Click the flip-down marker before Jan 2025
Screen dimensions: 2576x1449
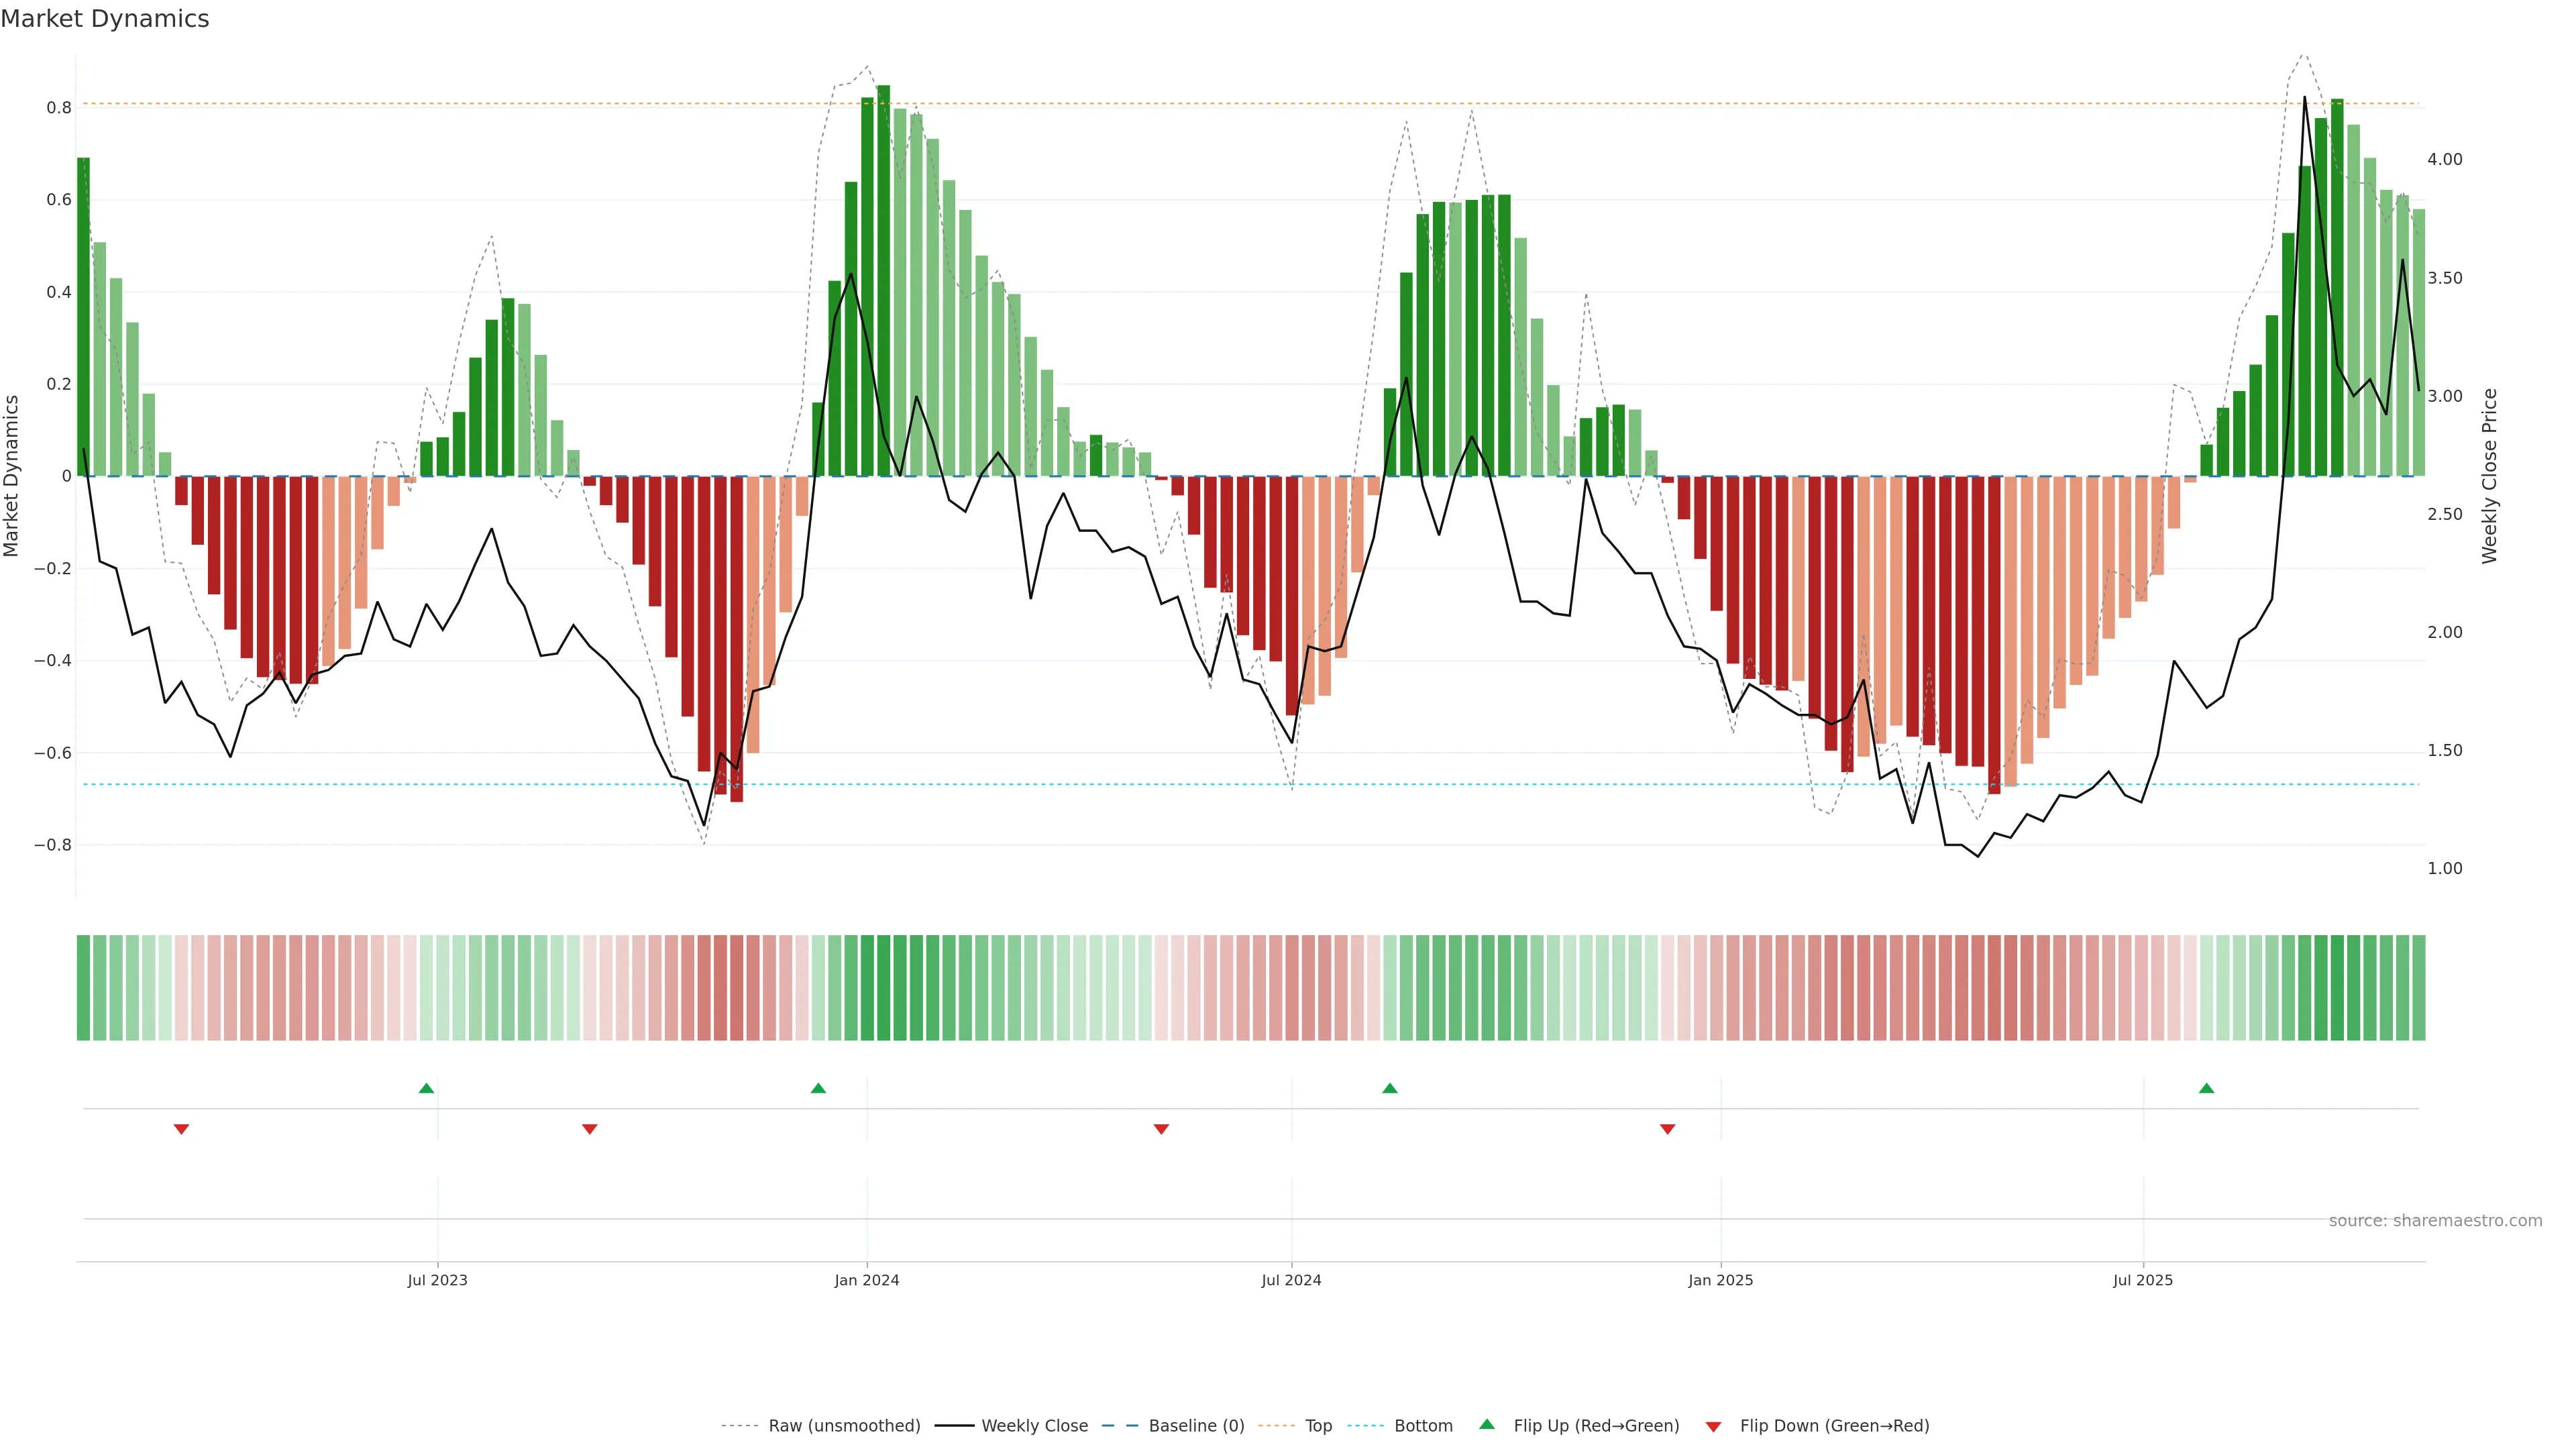pos(1667,1129)
